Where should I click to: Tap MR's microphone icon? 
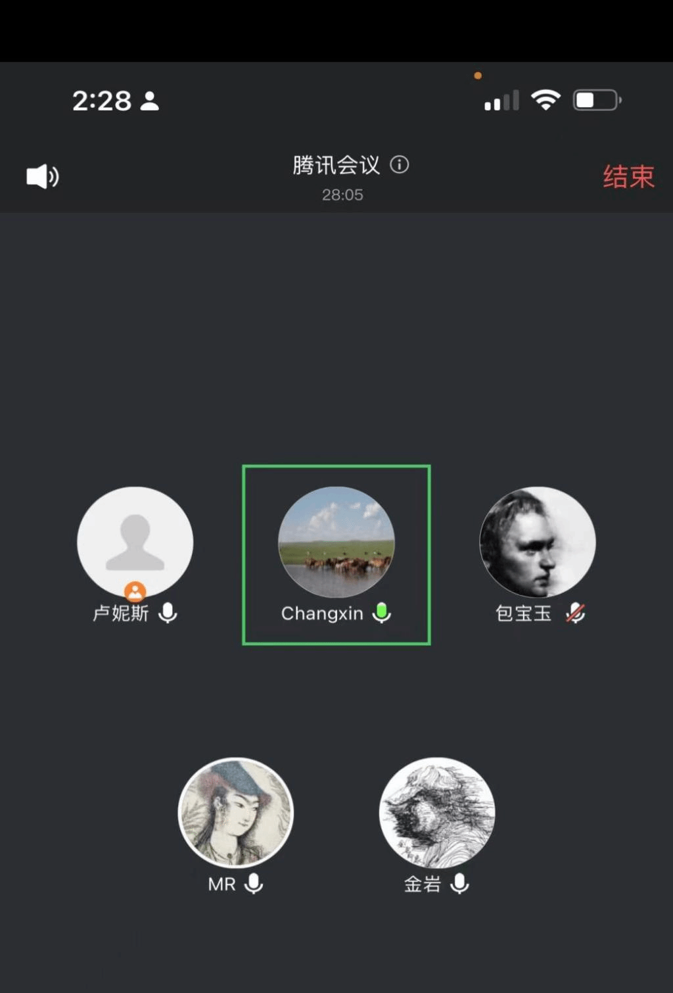[x=254, y=884]
